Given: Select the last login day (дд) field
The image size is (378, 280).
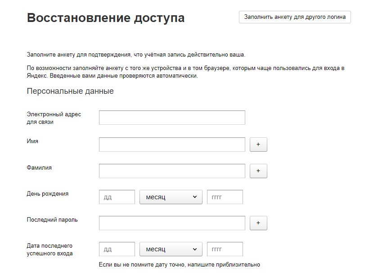Looking at the screenshot, I should click(x=117, y=249).
